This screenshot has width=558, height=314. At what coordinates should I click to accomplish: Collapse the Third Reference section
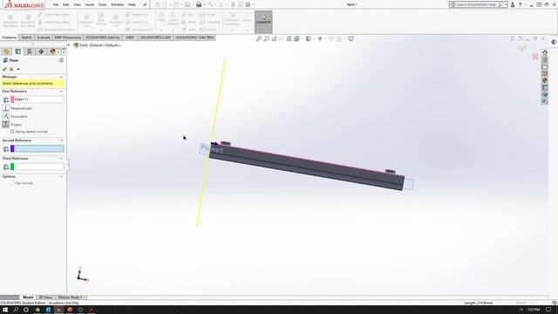coord(61,159)
